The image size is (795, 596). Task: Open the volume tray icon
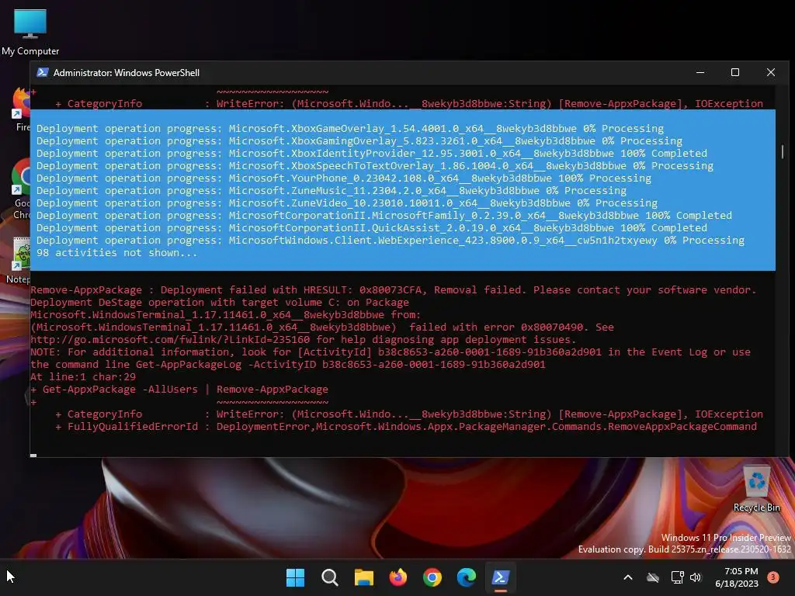[x=696, y=577]
